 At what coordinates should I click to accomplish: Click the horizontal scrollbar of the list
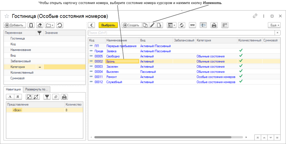coord(163,137)
